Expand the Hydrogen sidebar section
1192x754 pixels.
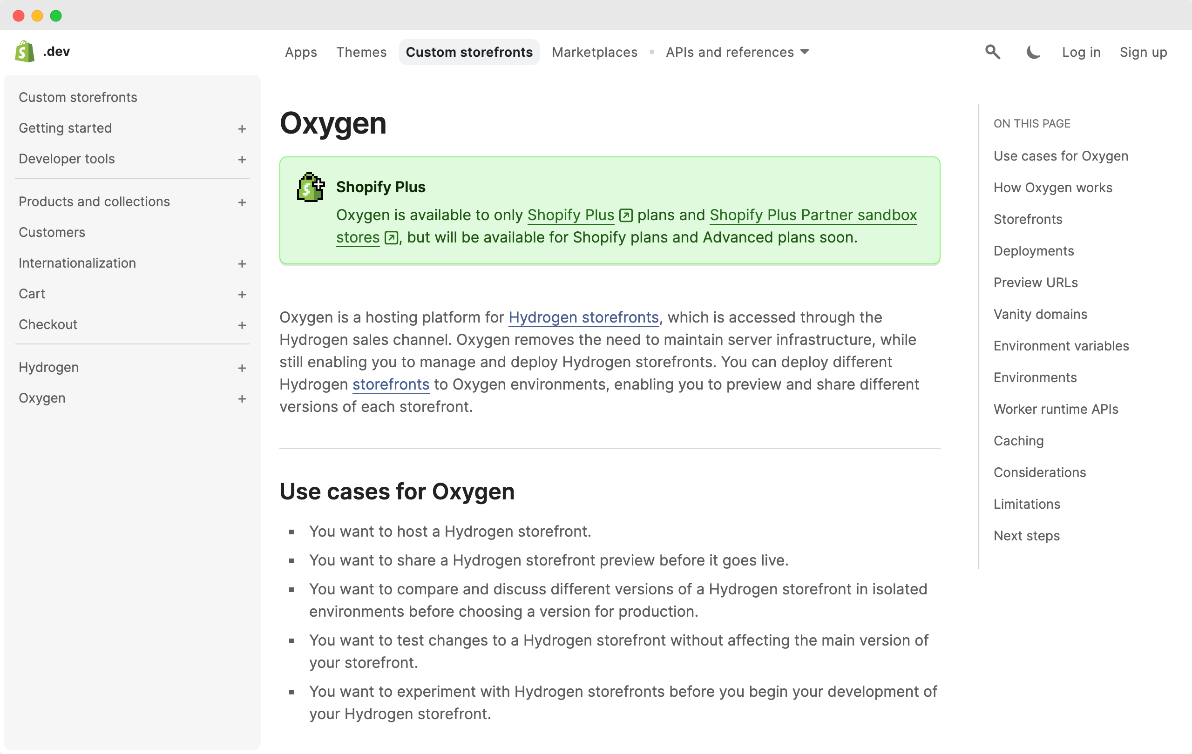click(242, 368)
